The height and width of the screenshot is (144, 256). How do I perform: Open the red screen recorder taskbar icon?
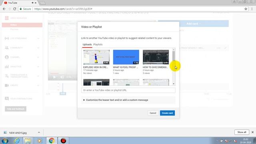pyautogui.click(x=63, y=140)
